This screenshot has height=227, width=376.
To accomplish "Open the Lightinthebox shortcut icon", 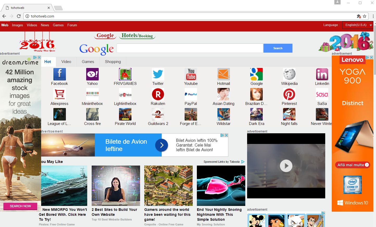I will (125, 94).
